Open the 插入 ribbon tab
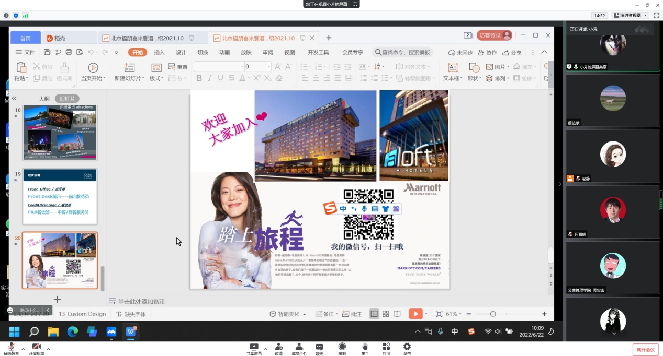This screenshot has width=663, height=356. pyautogui.click(x=159, y=52)
